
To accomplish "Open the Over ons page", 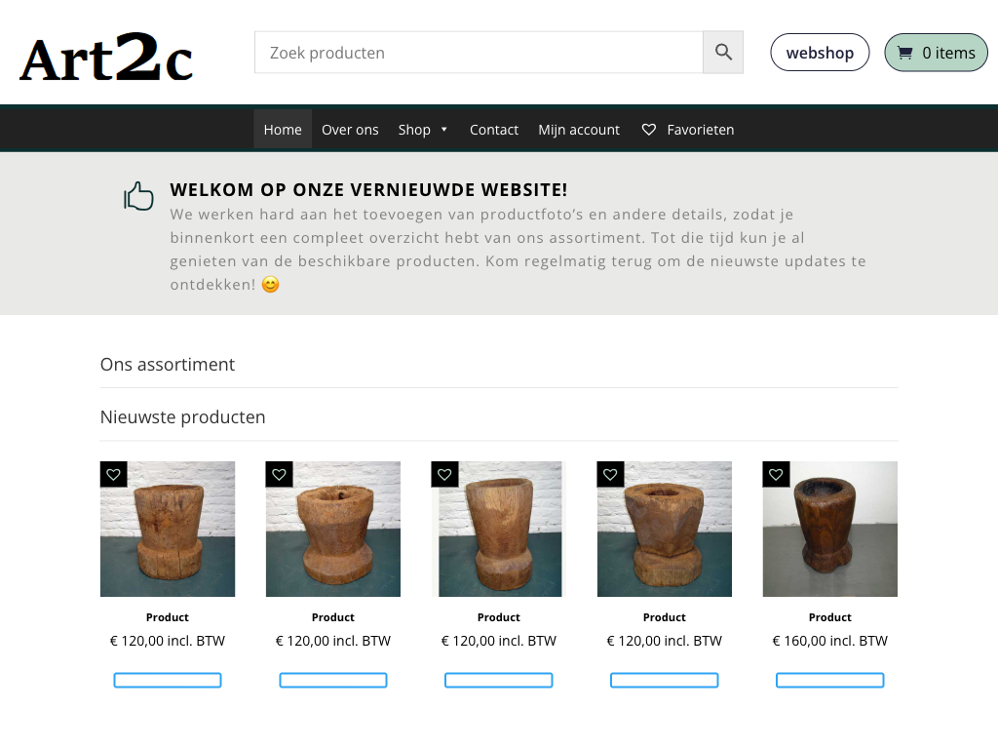I will click(350, 130).
